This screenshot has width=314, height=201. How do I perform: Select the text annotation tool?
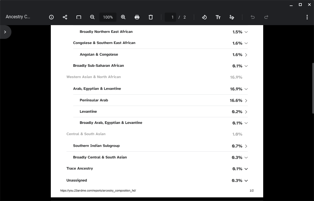[218, 17]
